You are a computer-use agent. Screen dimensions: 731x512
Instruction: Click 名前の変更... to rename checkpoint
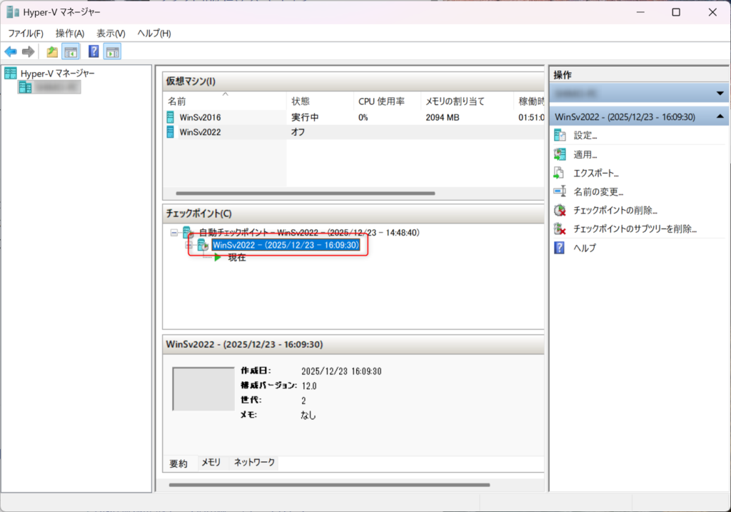point(598,191)
